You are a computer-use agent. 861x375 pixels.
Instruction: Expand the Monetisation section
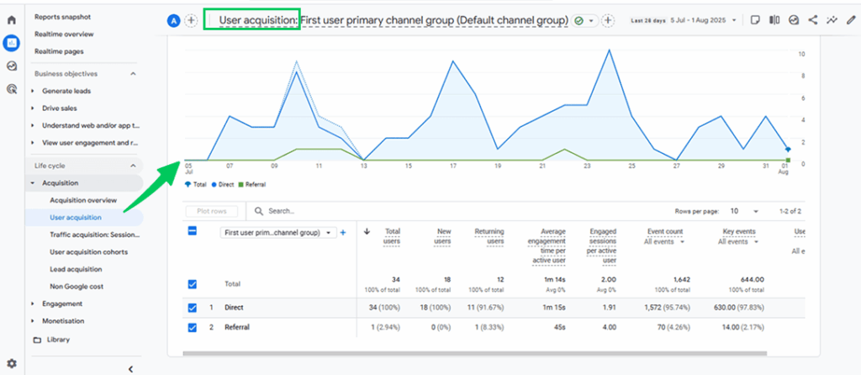33,321
